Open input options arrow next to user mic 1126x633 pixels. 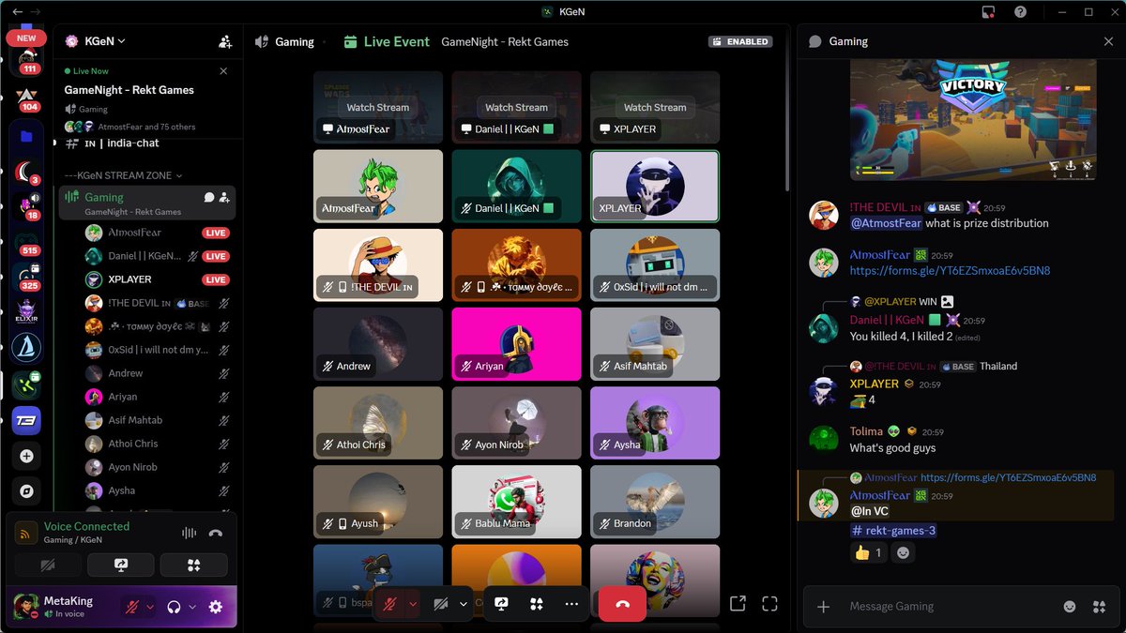[150, 607]
